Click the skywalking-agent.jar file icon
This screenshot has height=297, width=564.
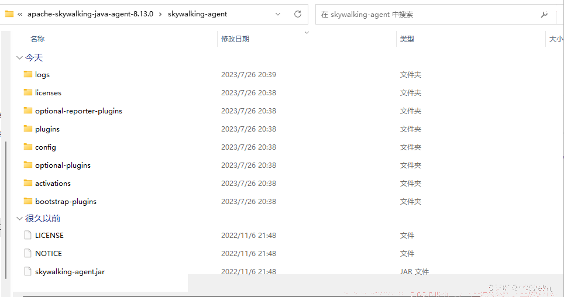pos(27,271)
